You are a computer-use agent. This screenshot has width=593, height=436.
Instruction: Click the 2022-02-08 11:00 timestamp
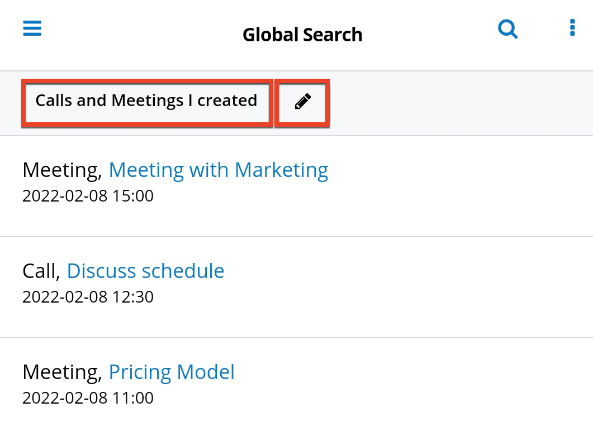[x=88, y=398]
